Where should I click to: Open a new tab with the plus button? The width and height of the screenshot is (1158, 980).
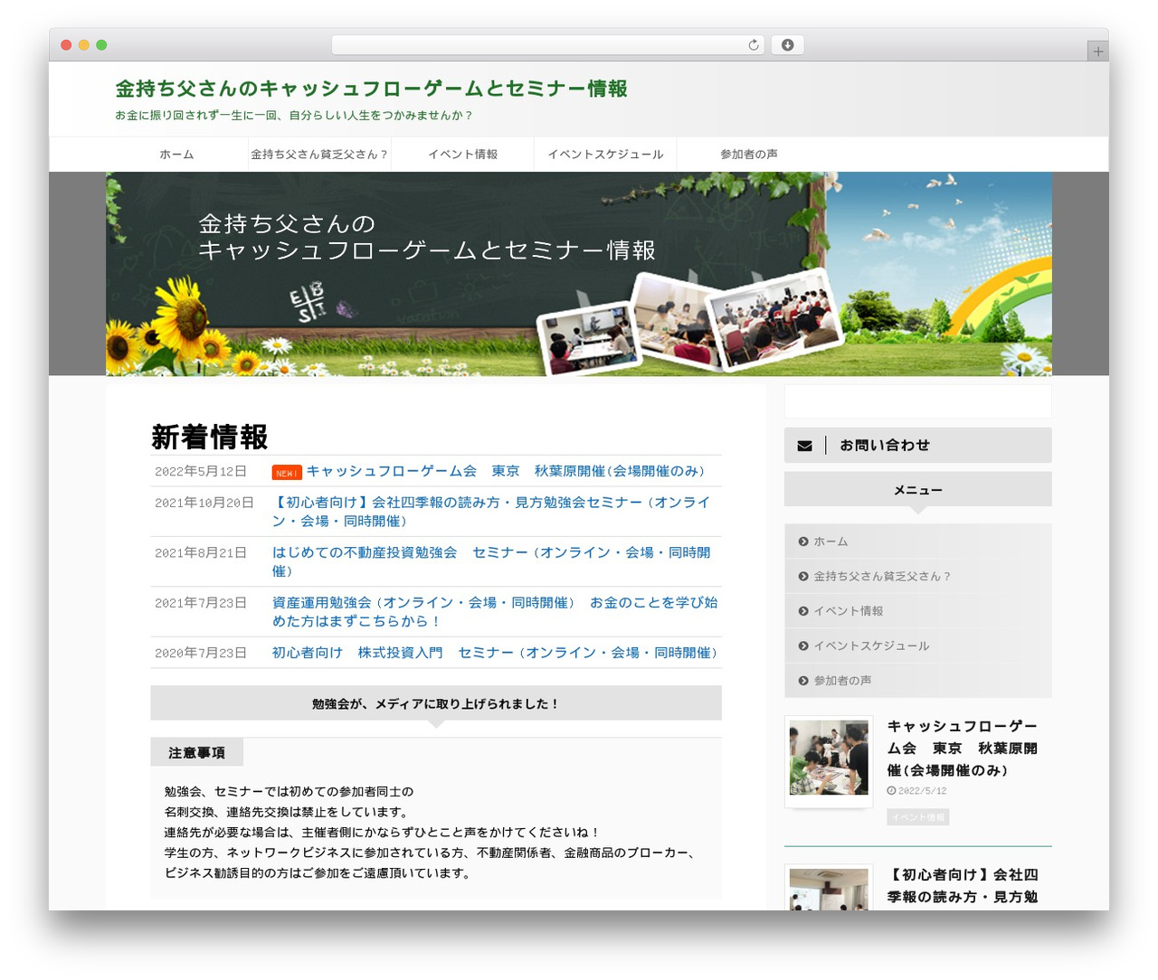pyautogui.click(x=1097, y=52)
